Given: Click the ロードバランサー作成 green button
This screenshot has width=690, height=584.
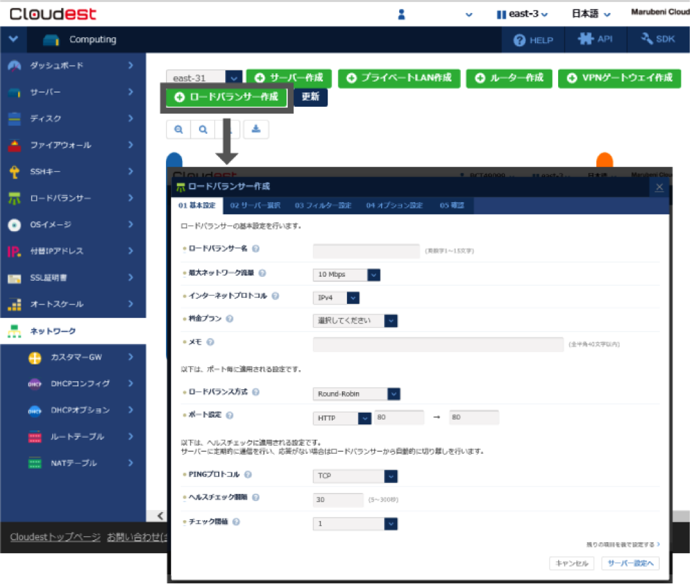Looking at the screenshot, I should pos(226,97).
